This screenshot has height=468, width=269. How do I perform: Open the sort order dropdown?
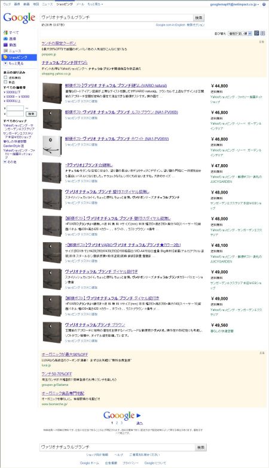240,34
